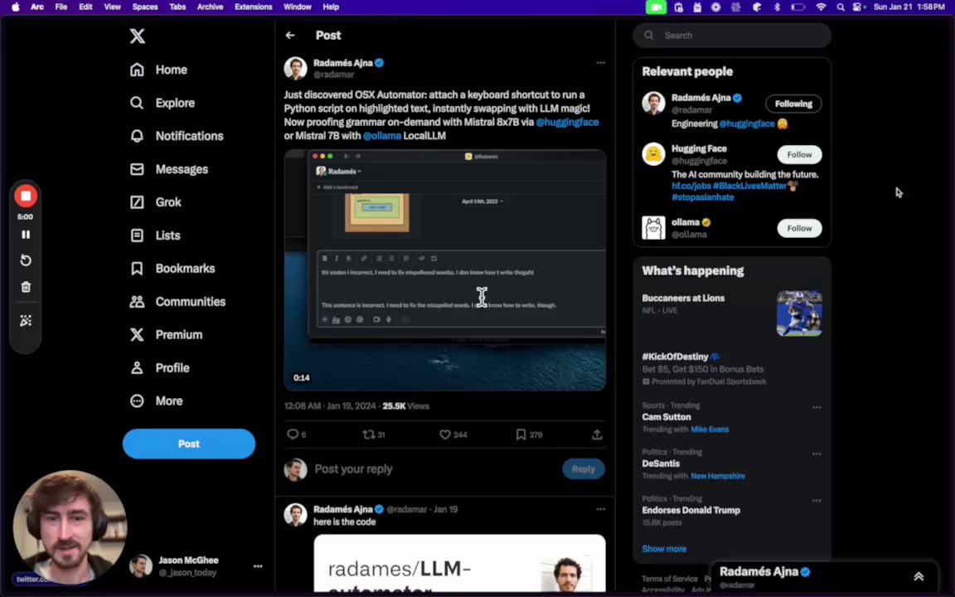Open Profile in the sidebar
Viewport: 955px width, 597px height.
tap(159, 368)
